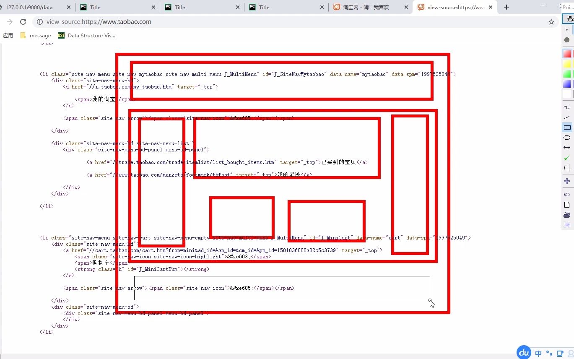
Task: Choose the small dot pen size
Action: click(x=567, y=30)
